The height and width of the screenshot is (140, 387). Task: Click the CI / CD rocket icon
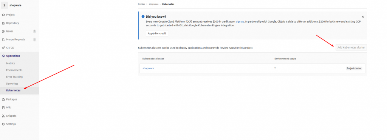point(3,48)
